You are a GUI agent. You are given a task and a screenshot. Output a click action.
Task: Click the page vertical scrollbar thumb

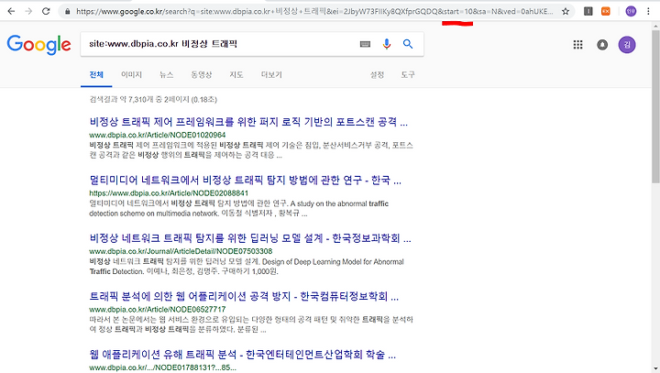pyautogui.click(x=655, y=105)
